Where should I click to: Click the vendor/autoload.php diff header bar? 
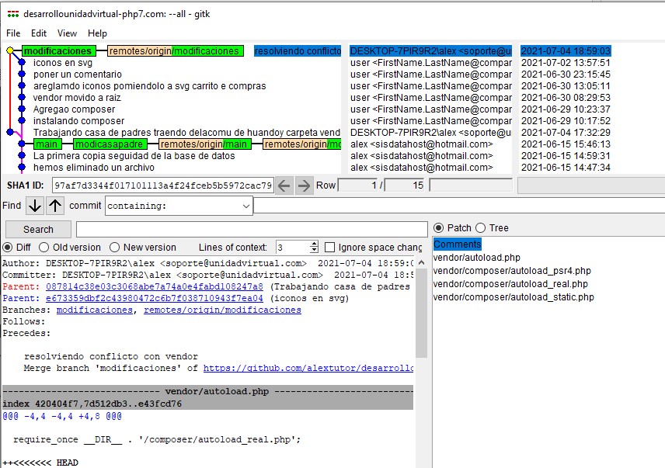pyautogui.click(x=208, y=391)
